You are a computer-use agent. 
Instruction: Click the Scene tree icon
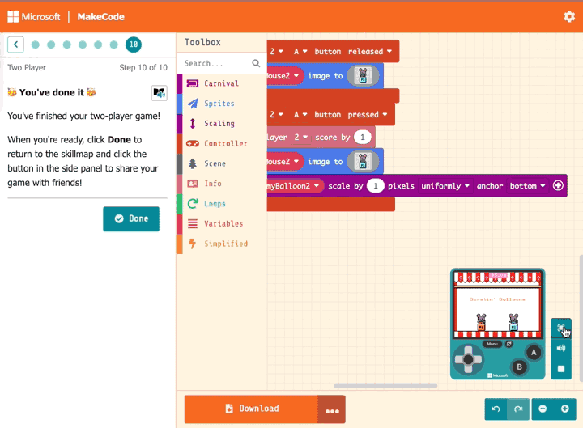tap(193, 163)
